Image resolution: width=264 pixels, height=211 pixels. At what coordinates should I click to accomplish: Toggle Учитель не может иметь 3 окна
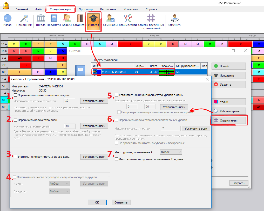16,157
